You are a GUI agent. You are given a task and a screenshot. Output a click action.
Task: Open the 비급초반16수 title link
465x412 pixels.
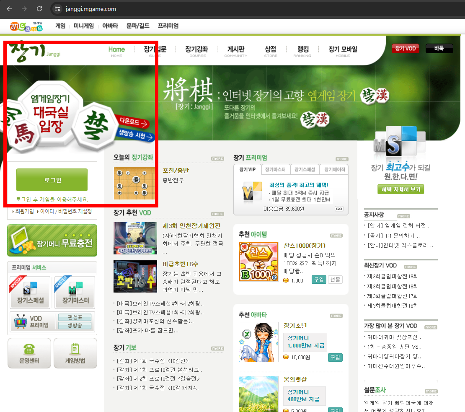[180, 264]
